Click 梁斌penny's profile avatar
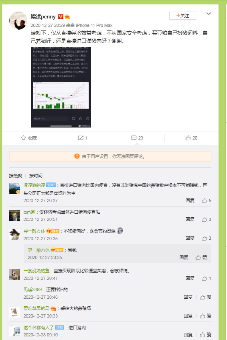The image size is (227, 340). click(x=18, y=20)
